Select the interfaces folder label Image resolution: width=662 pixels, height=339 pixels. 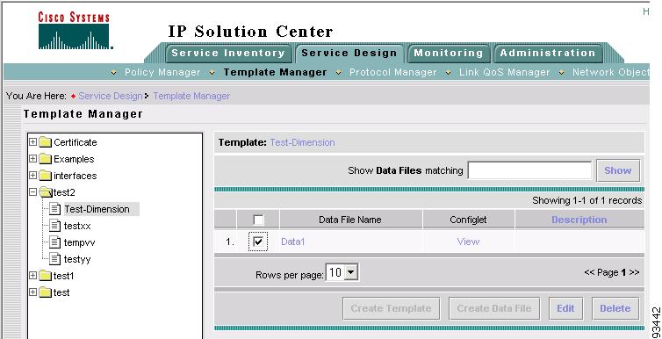point(76,176)
